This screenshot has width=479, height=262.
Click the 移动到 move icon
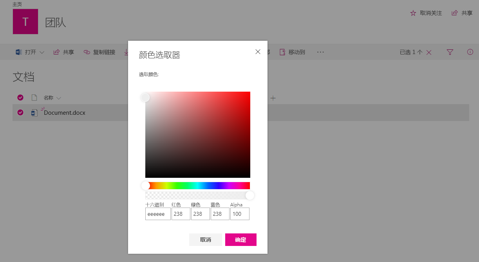pyautogui.click(x=282, y=52)
